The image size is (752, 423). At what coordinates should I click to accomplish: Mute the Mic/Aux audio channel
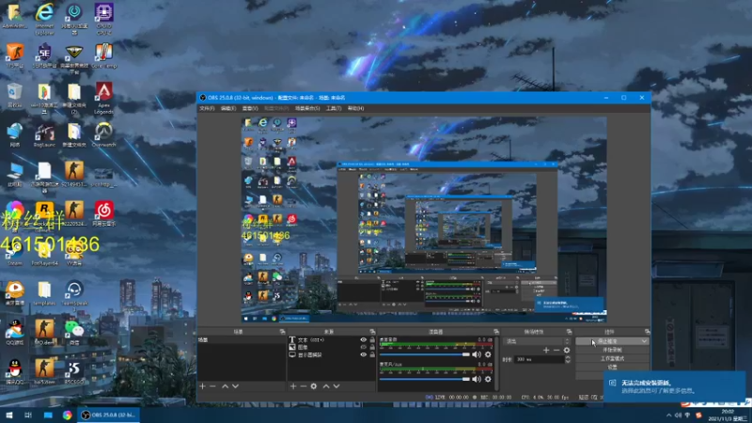477,379
